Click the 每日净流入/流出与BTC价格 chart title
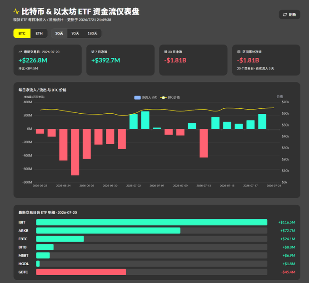Screen dimensions: 309x283 click(42, 90)
